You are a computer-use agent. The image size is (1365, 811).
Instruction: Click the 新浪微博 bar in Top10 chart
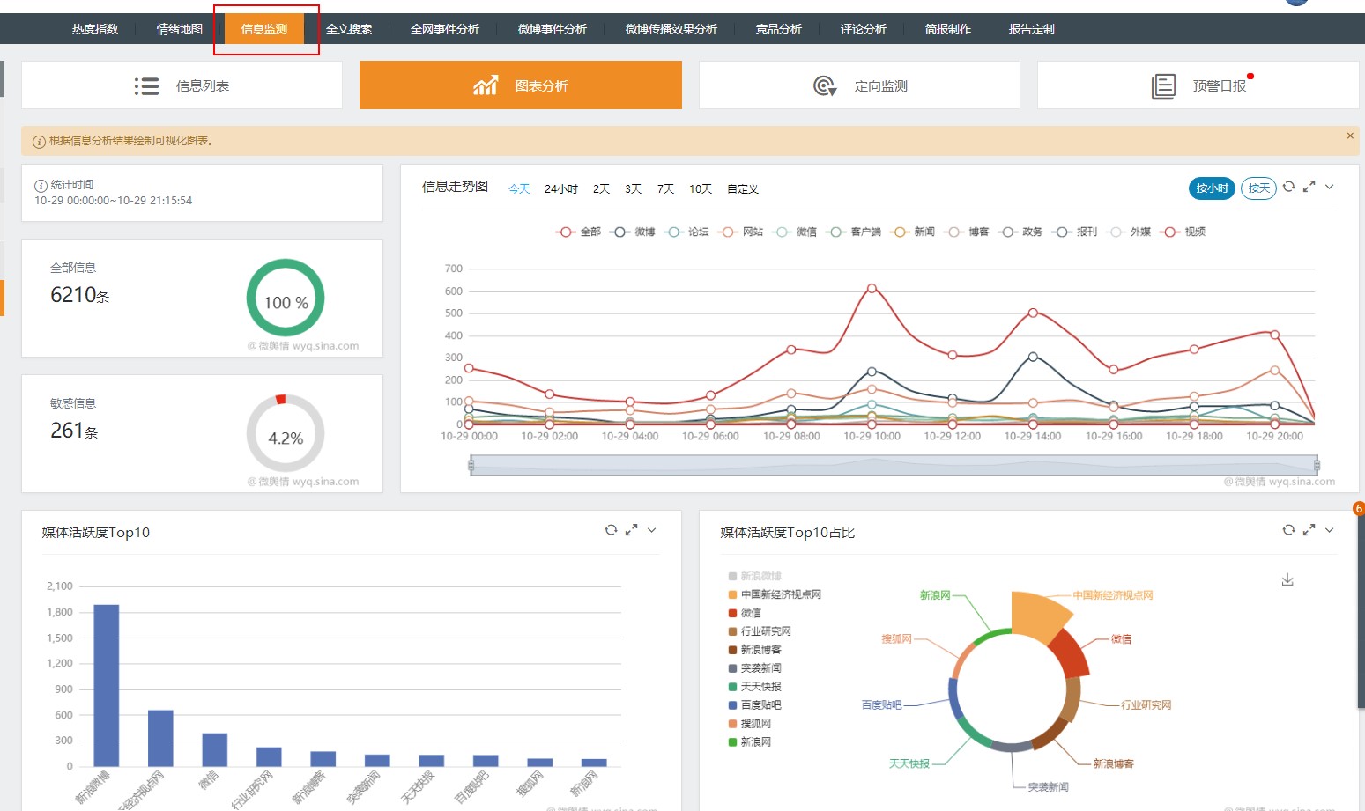pos(107,685)
